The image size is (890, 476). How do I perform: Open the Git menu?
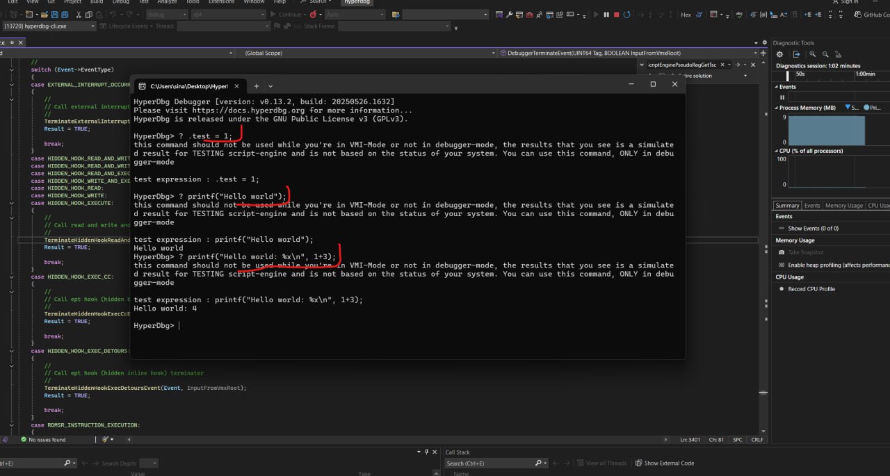[51, 2]
